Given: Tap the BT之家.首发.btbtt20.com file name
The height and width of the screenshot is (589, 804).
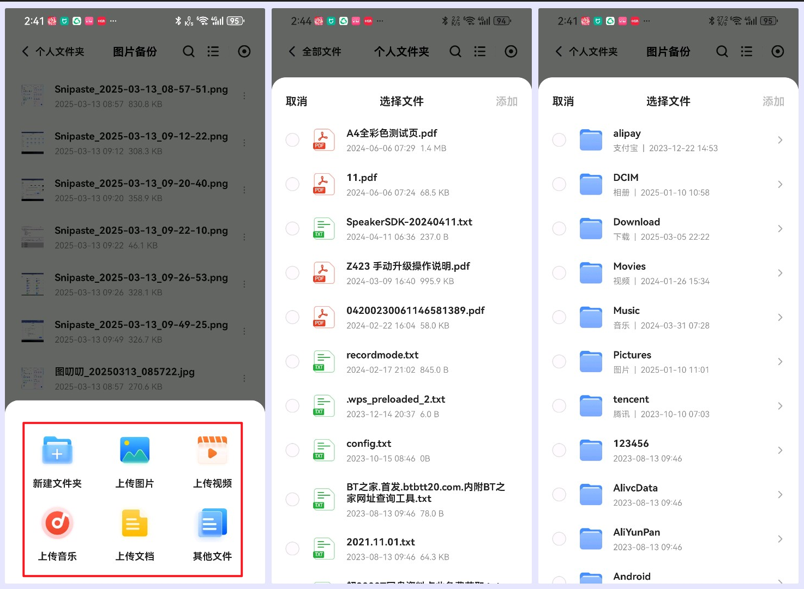Looking at the screenshot, I should (426, 493).
